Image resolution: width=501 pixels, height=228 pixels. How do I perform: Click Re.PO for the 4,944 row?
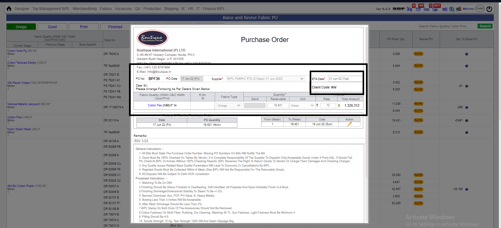(418, 66)
